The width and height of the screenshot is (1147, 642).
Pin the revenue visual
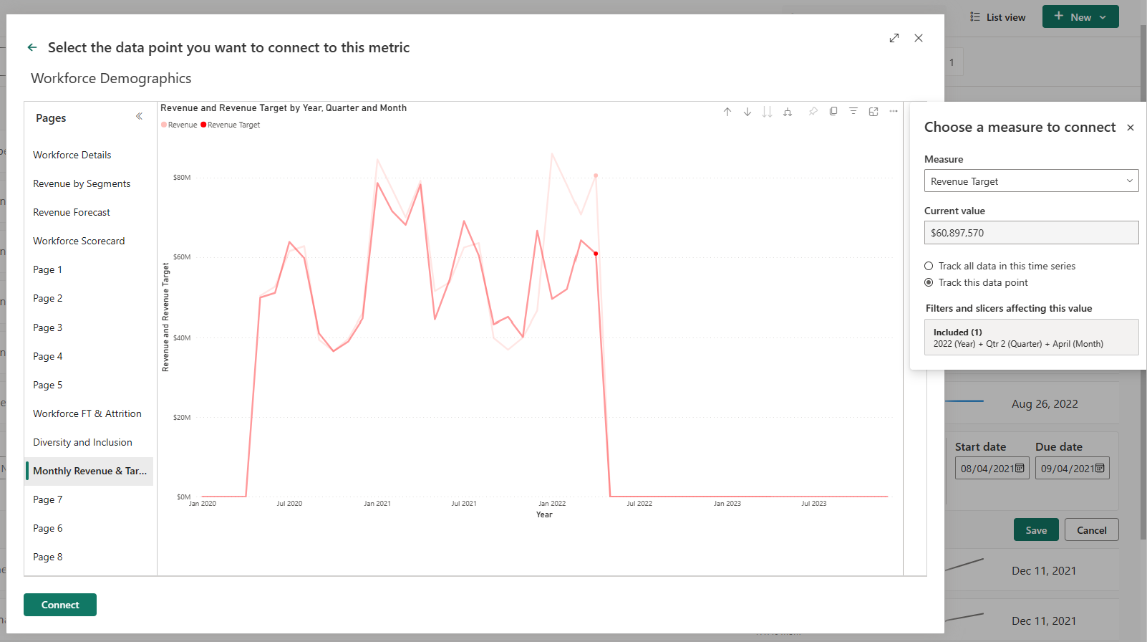tap(813, 112)
